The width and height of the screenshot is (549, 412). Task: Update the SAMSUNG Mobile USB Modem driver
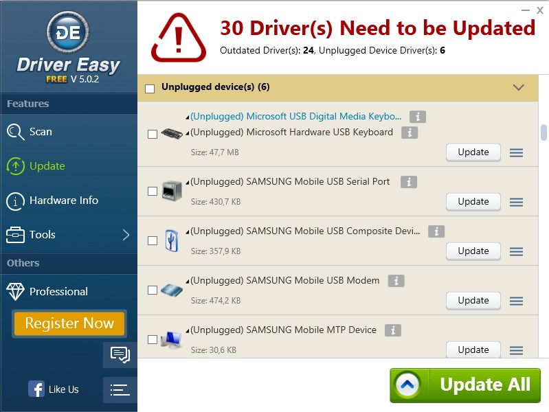(473, 300)
